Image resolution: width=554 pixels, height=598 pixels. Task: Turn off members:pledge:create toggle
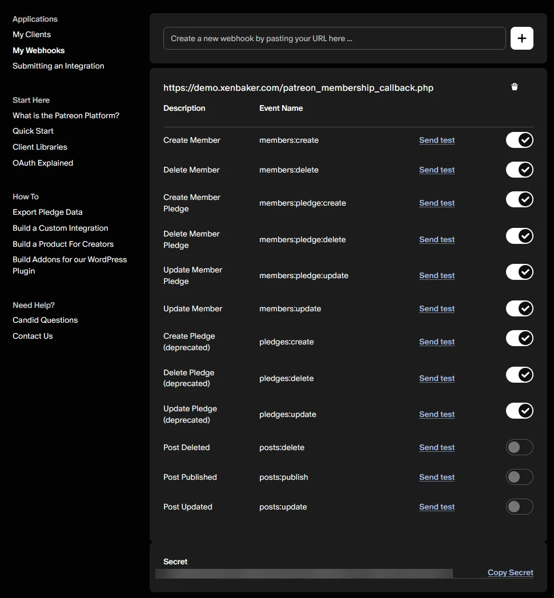519,199
